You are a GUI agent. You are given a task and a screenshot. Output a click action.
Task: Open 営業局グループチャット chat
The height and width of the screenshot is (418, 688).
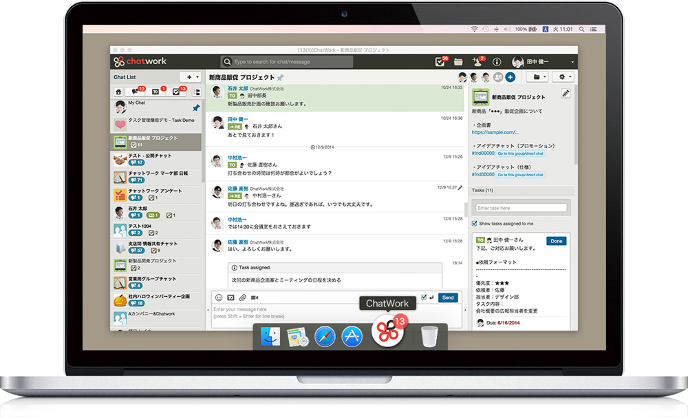[155, 282]
